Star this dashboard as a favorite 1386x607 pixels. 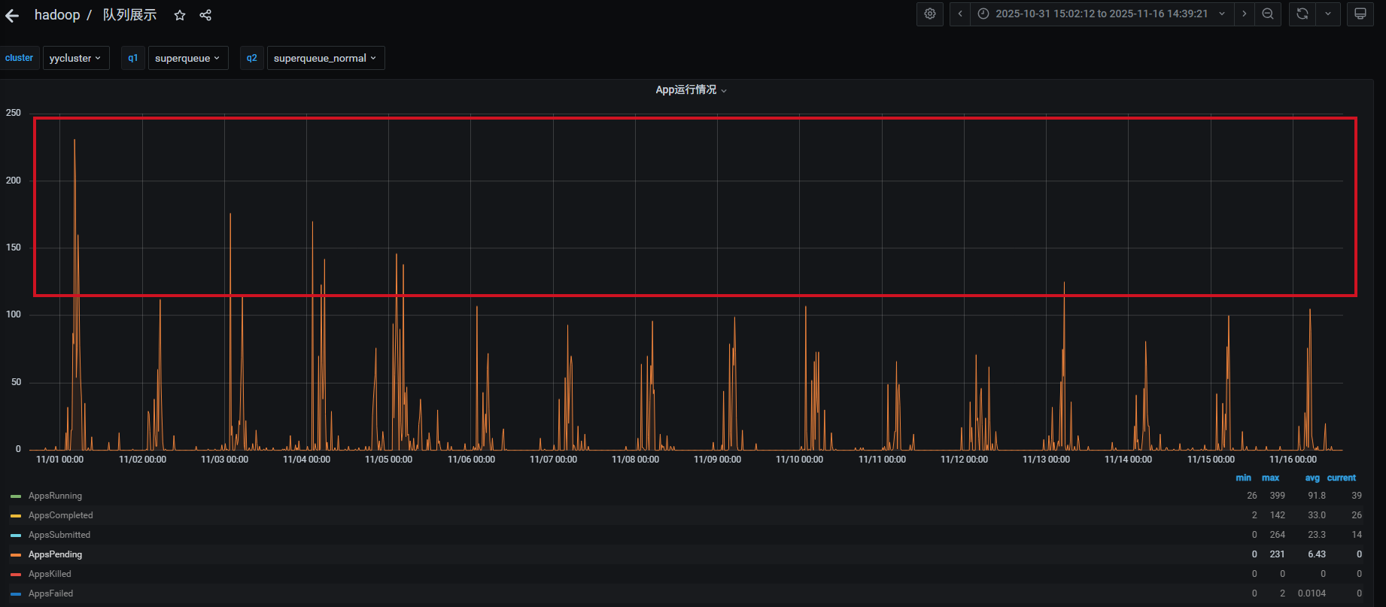coord(180,16)
